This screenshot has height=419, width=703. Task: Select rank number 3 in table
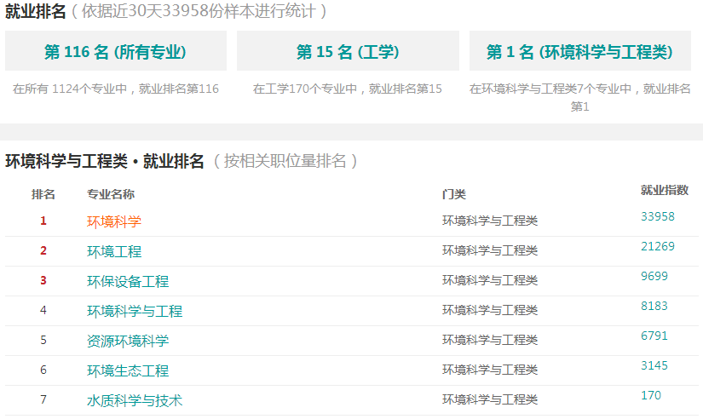coord(43,280)
